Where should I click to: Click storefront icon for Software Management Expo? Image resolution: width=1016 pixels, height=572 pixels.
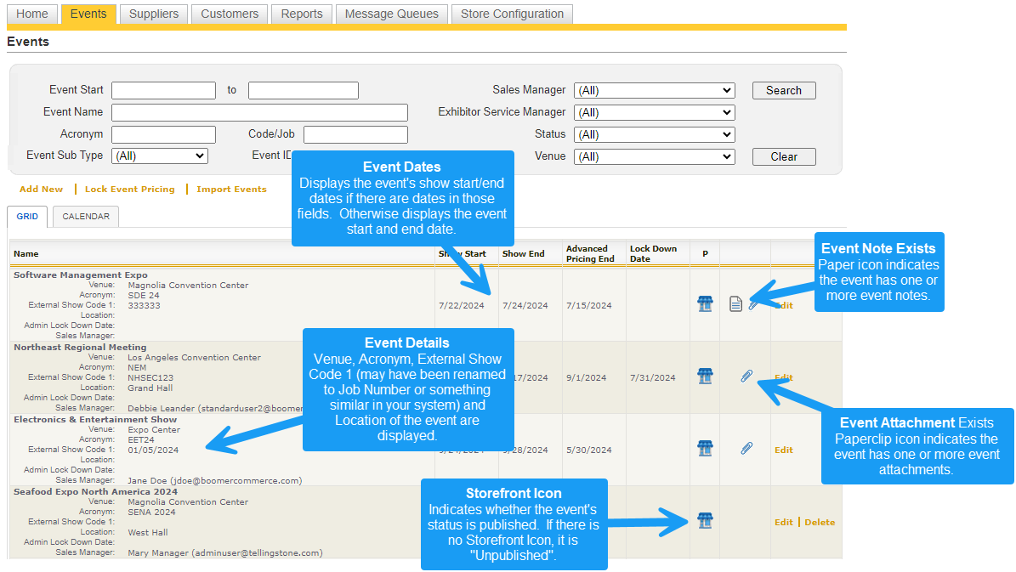click(705, 304)
